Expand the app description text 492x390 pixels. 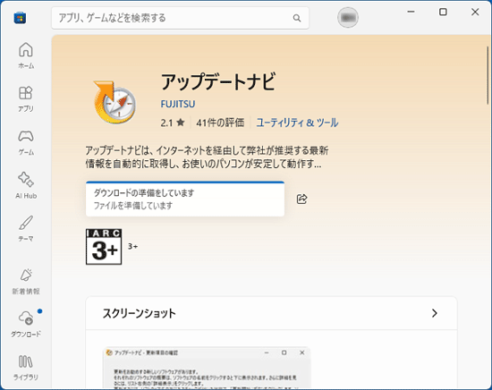(x=207, y=157)
